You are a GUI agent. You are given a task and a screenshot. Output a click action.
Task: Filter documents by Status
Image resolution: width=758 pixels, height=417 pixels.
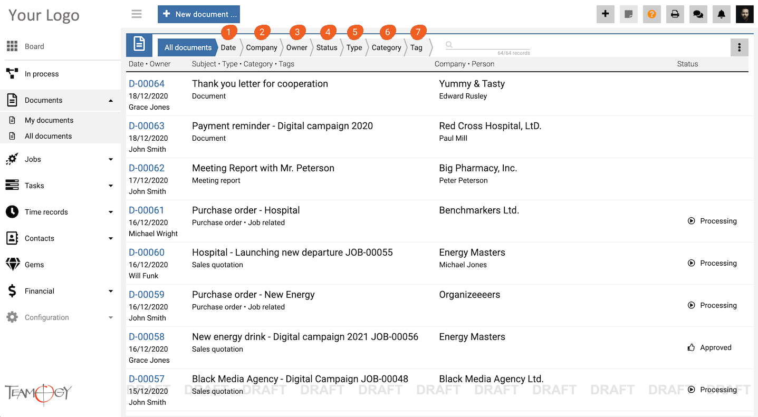click(x=327, y=47)
